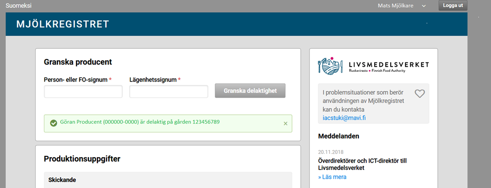Viewport: 491px width, 188px height.
Task: Click the Produktionsuppgifter heading
Action: (x=82, y=159)
